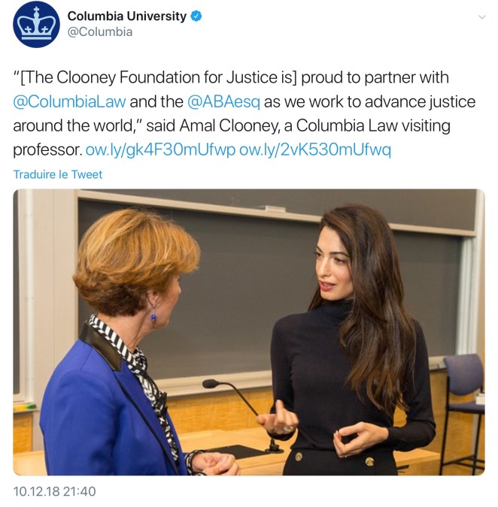The image size is (498, 507).
Task: Open the @ABAesq mention link
Action: (x=223, y=101)
